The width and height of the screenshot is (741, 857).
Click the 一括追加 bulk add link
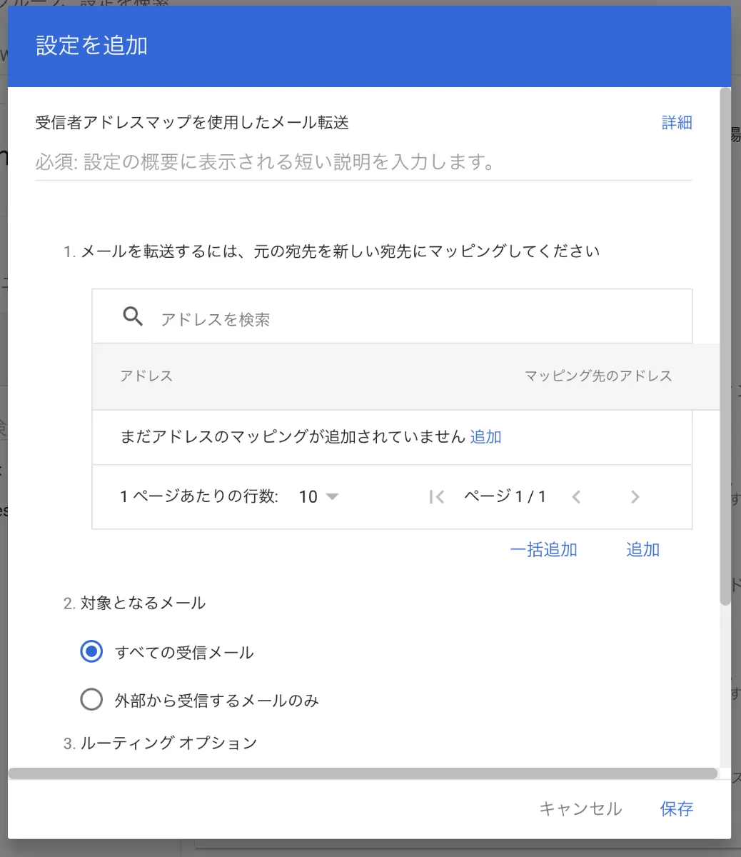(x=545, y=550)
